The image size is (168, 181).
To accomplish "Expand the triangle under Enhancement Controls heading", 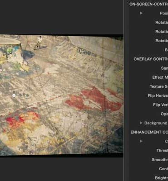I will coord(141,141).
